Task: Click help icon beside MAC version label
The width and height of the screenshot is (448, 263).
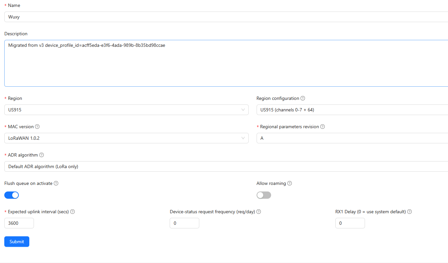Action: point(37,127)
